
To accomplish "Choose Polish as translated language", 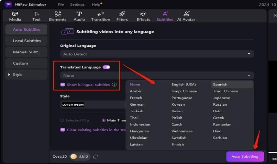I will [177, 118].
